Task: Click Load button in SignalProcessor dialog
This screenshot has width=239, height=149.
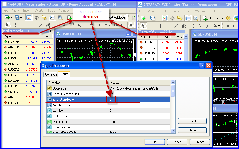Action: (x=192, y=121)
